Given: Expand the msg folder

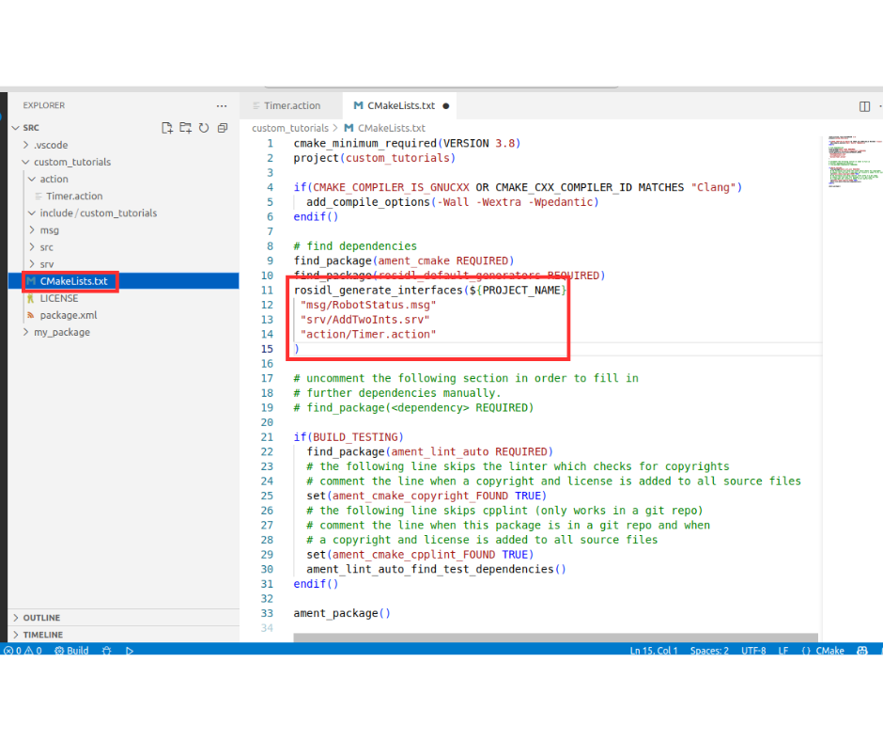Looking at the screenshot, I should pyautogui.click(x=49, y=230).
